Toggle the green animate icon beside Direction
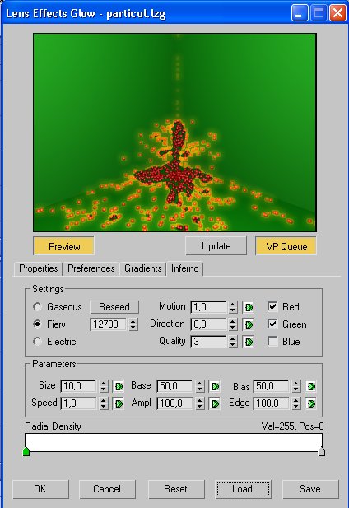Screen dimensions: 349x508 point(249,324)
